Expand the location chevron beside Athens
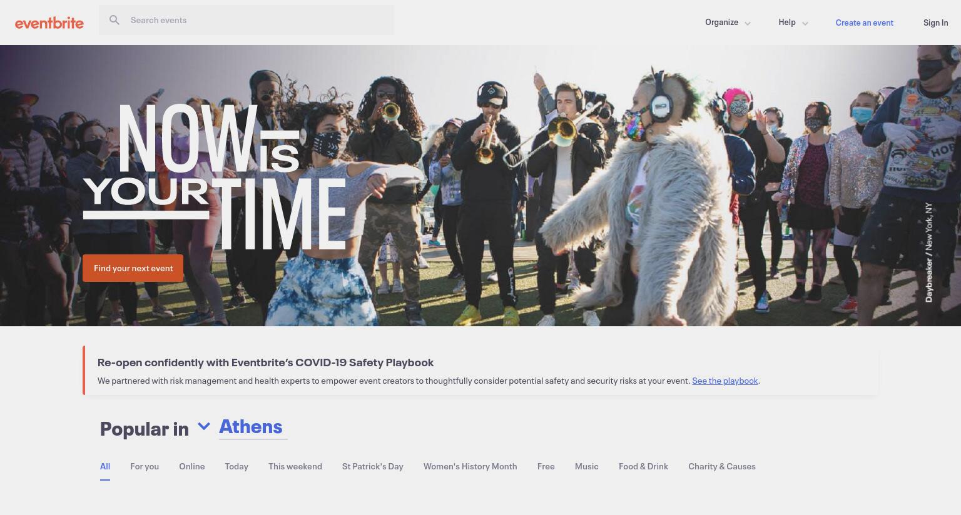Screen dimensions: 961x515 click(x=203, y=426)
